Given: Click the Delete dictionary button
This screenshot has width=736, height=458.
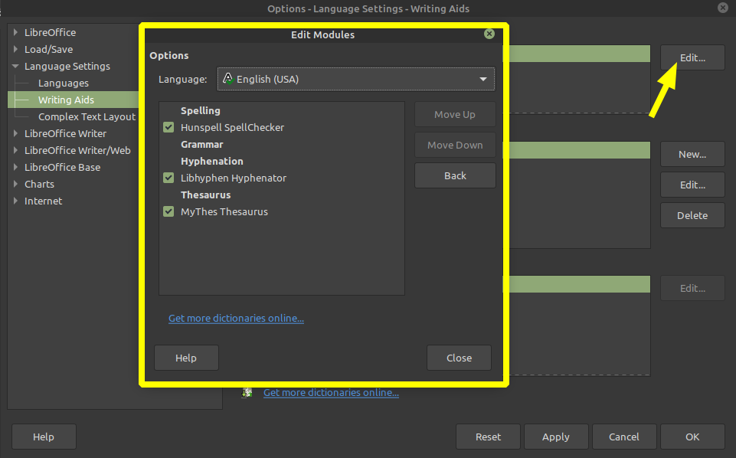Looking at the screenshot, I should [692, 215].
